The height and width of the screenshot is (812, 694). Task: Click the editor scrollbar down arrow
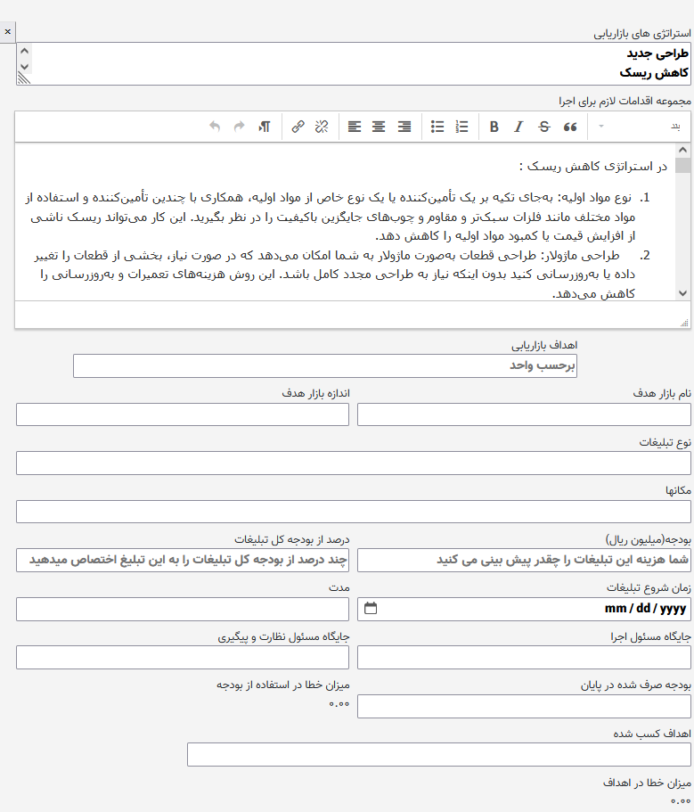pos(683,293)
